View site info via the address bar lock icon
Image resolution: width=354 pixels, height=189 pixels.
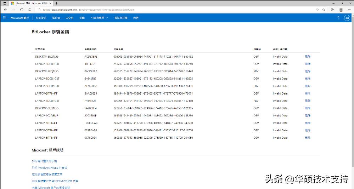[39, 10]
